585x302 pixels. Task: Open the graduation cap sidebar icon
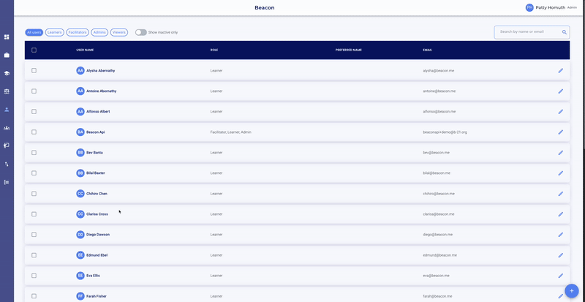tap(7, 73)
